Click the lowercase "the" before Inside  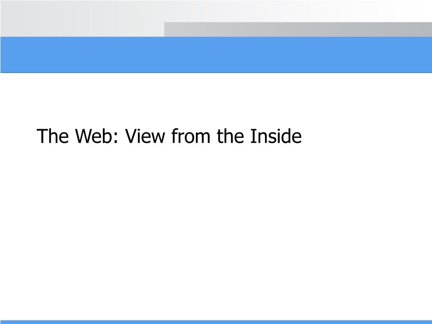pyautogui.click(x=230, y=136)
